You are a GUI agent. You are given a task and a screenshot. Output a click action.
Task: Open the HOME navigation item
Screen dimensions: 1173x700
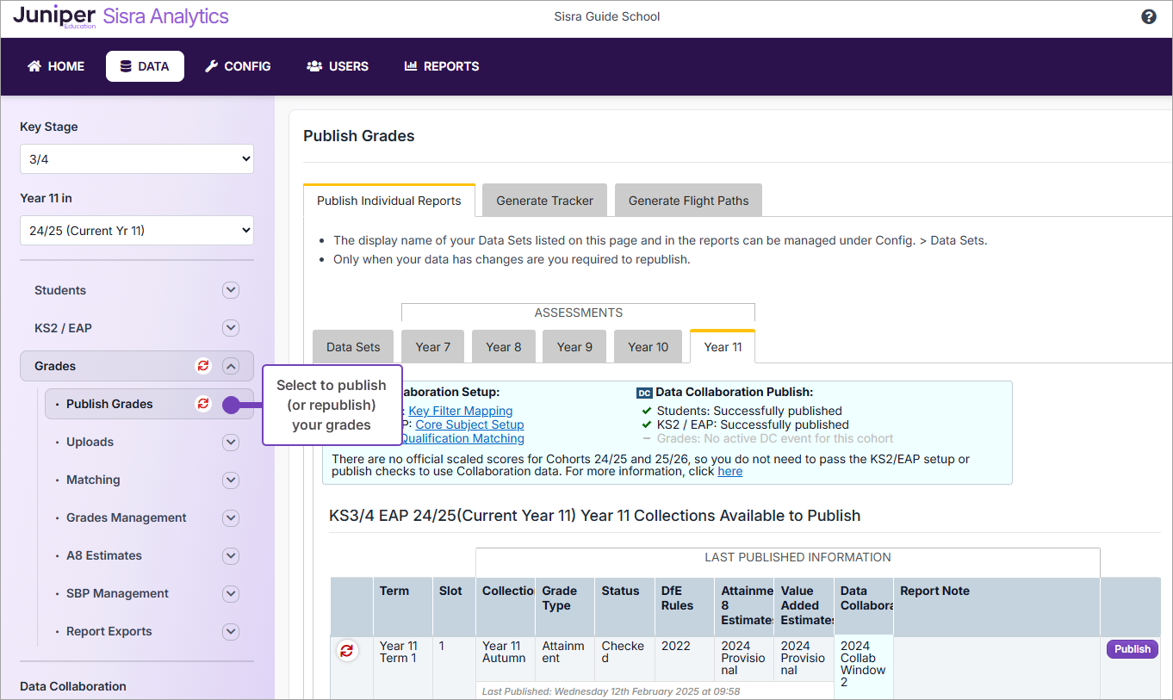pyautogui.click(x=56, y=66)
